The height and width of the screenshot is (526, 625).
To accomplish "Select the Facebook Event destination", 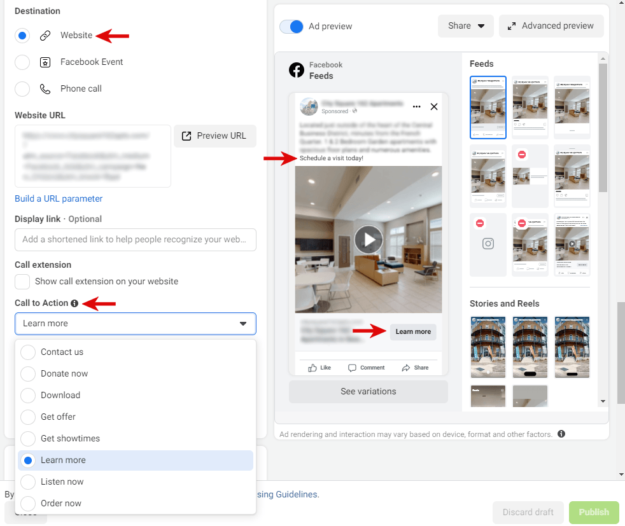I will click(22, 62).
